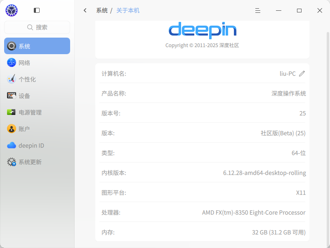The image size is (330, 248).
Task: Open the 个性化 settings section
Action: (x=37, y=79)
